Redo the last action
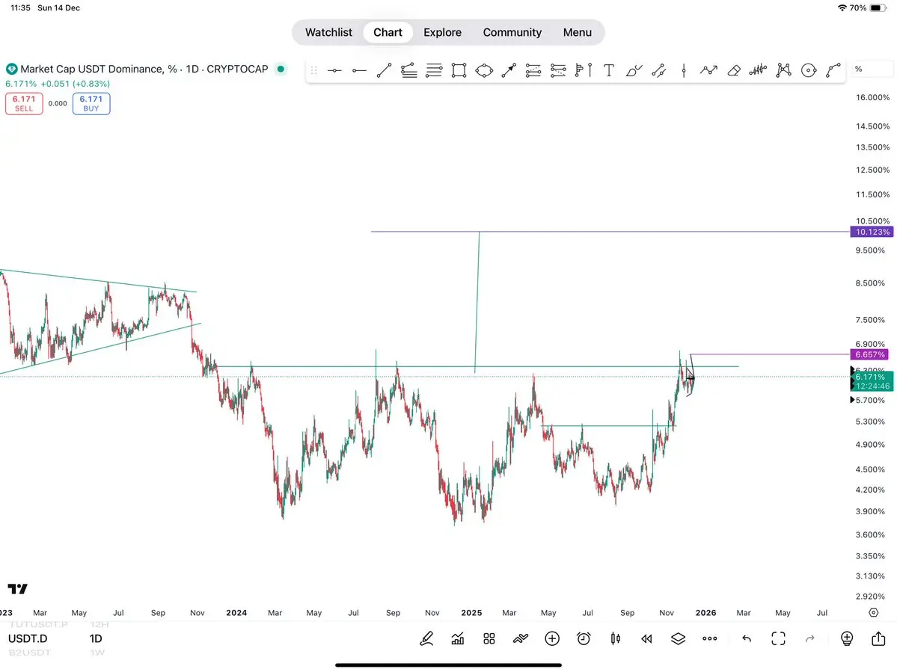This screenshot has height=672, width=897. click(810, 639)
